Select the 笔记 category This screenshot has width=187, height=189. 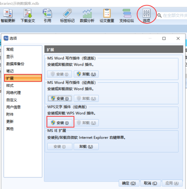coord(23,71)
